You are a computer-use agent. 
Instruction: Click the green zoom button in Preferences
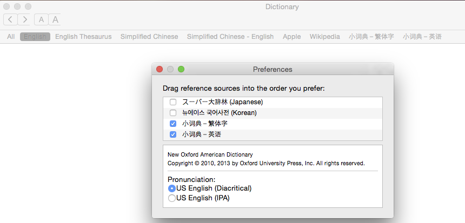(181, 69)
